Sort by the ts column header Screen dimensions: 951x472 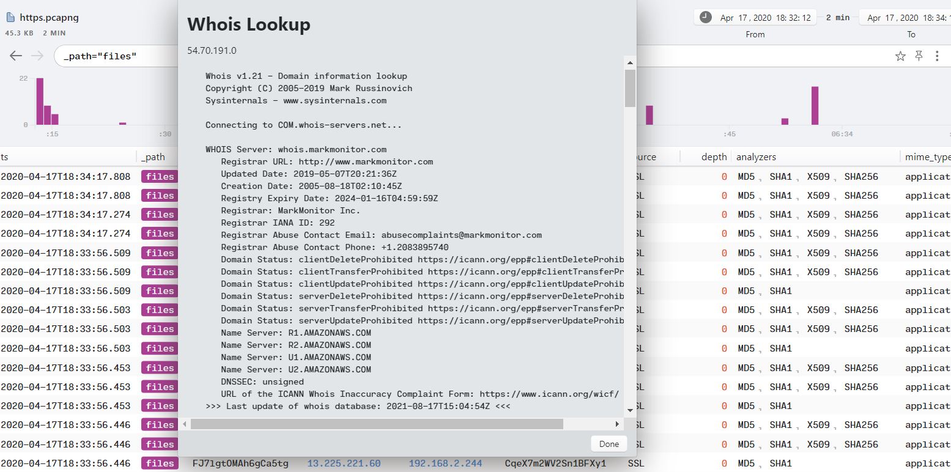click(x=5, y=157)
